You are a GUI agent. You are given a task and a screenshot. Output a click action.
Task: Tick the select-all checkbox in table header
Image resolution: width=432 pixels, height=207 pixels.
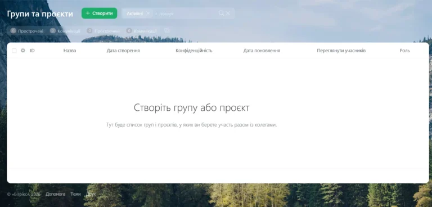14,51
